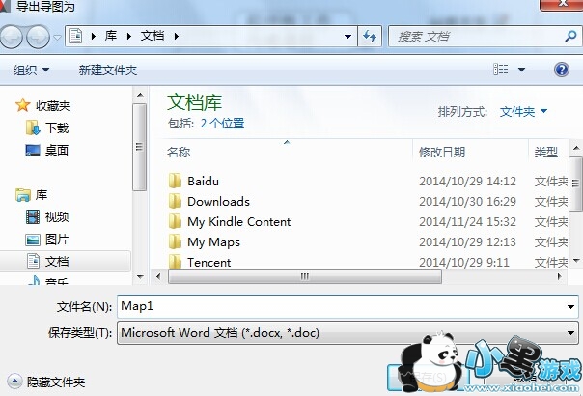Open 保存类型 Microsoft Word combo box
The width and height of the screenshot is (583, 396).
347,332
